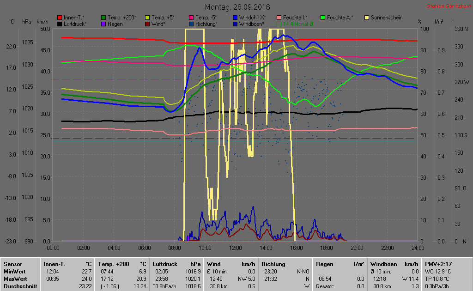The image size is (473, 291).
Task: Click the pink Temp. -5 legend swatch
Action: [x=191, y=18]
